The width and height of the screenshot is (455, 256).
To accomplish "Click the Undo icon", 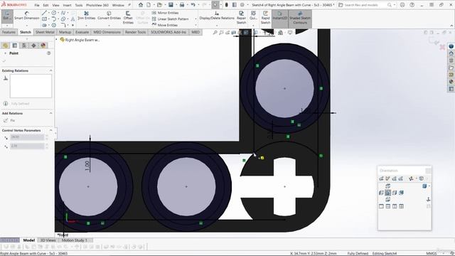I will point(193,5).
